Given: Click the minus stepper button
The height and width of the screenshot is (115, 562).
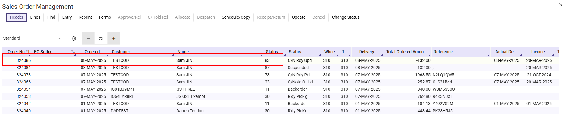Looking at the screenshot, I should [88, 38].
